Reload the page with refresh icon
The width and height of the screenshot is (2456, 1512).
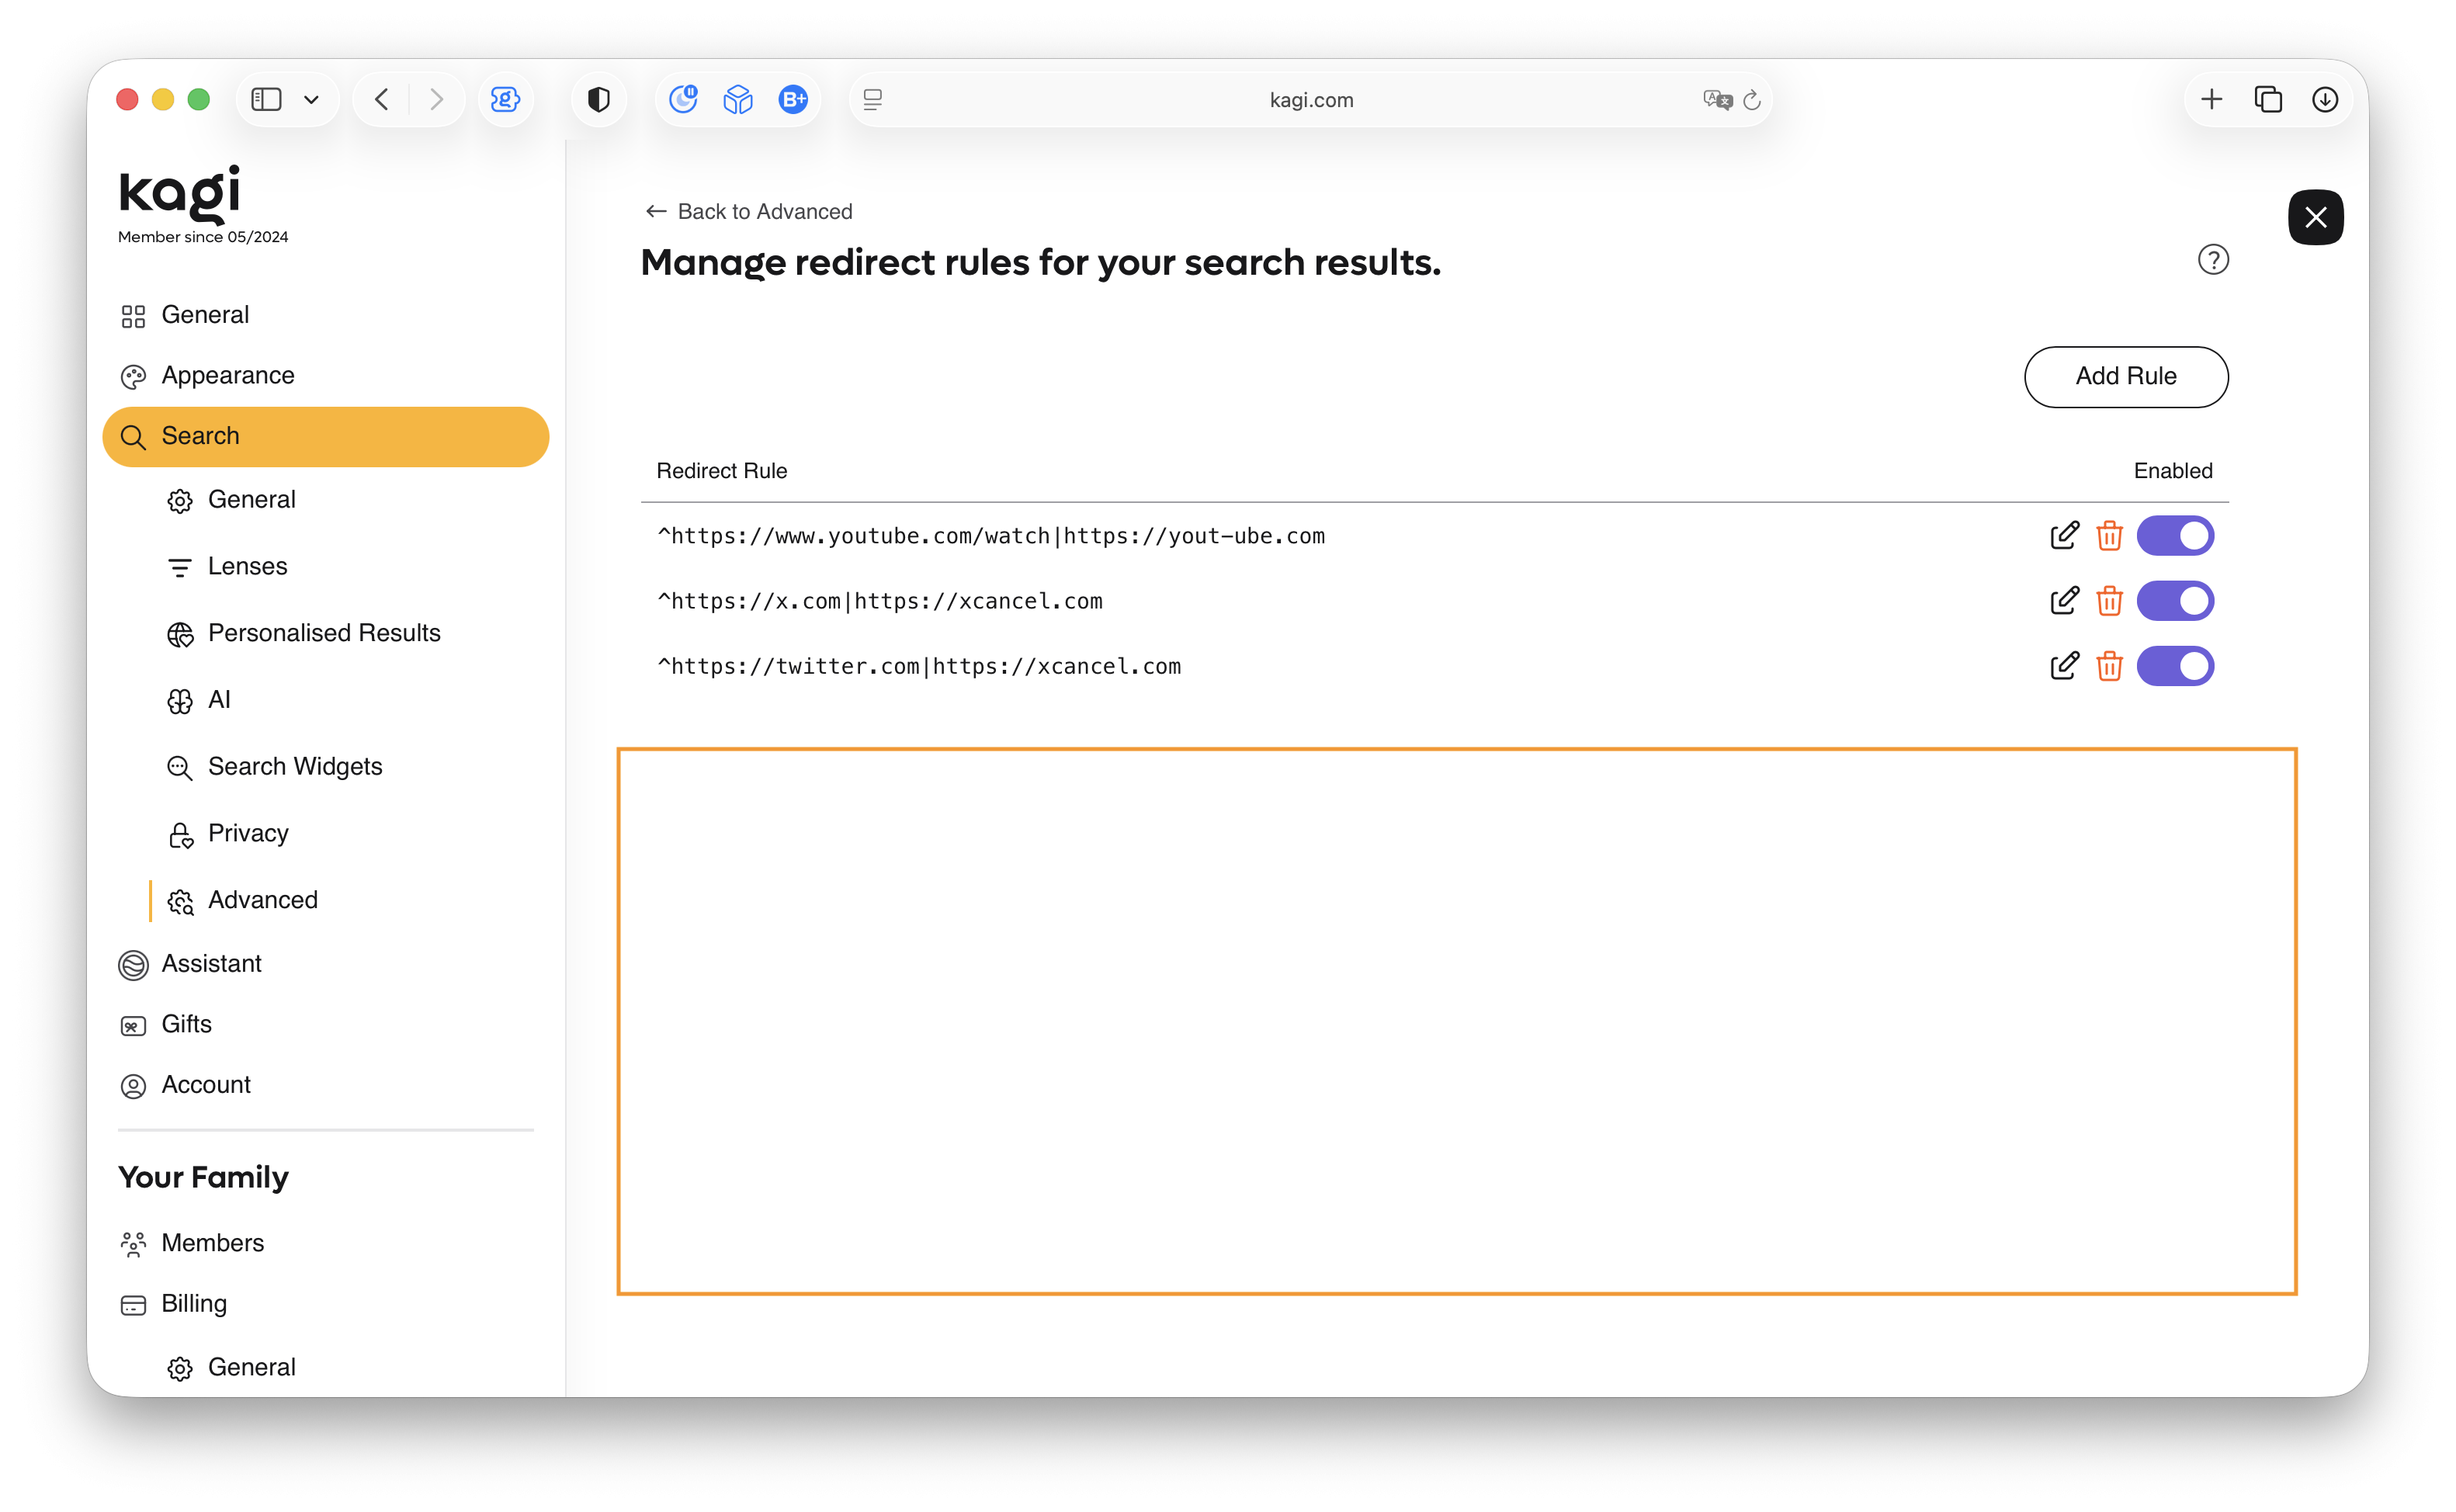(1752, 100)
